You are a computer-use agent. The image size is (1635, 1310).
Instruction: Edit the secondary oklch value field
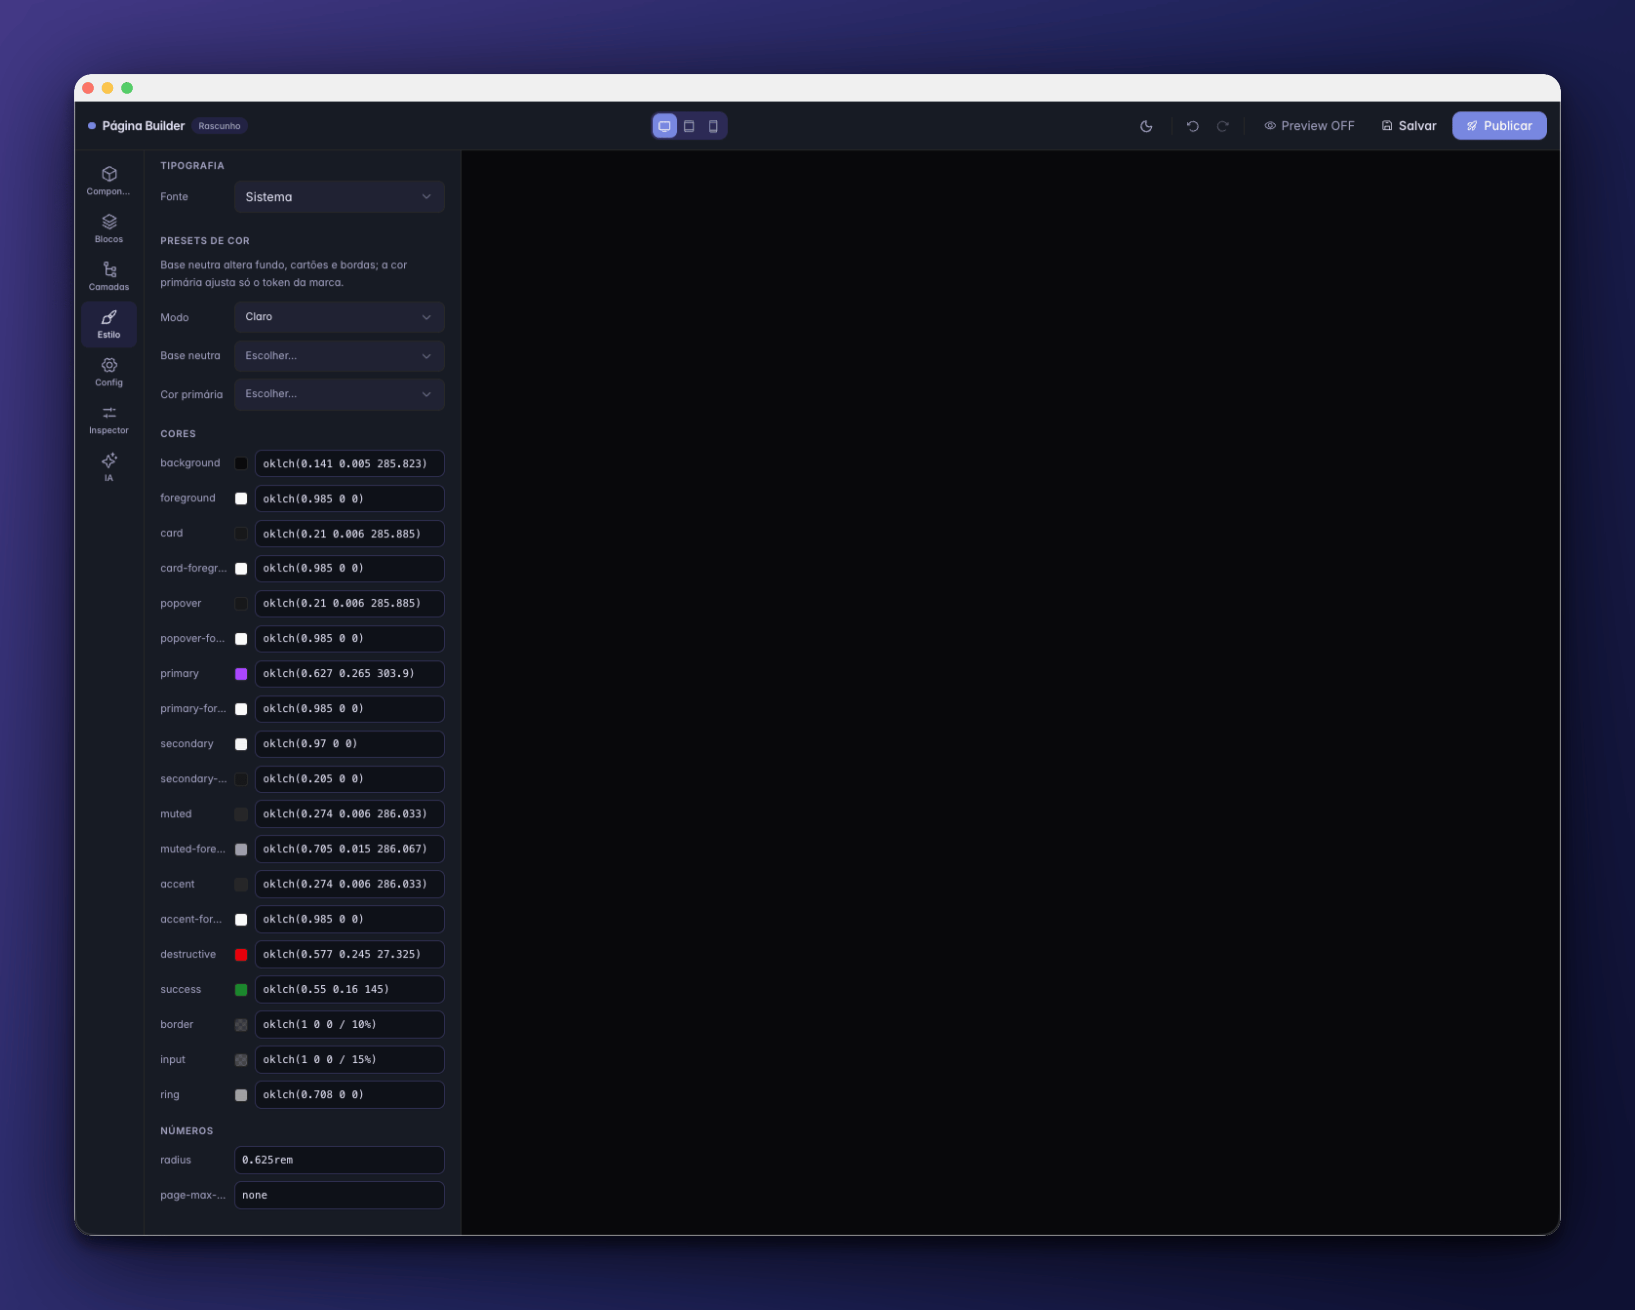350,743
